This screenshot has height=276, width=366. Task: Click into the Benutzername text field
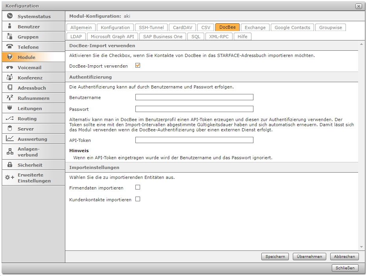[x=194, y=98]
